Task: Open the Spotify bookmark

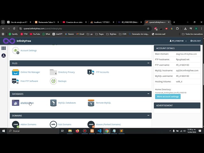Action: [x=13, y=34]
